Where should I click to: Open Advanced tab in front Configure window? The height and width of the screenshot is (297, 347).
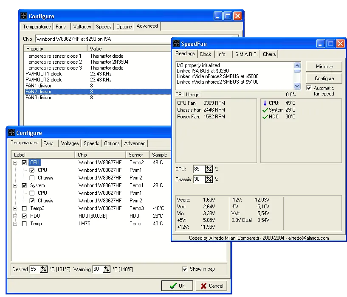(x=135, y=143)
